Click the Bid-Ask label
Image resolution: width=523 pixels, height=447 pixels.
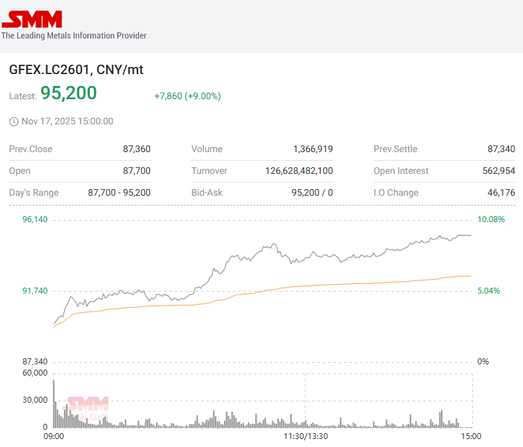click(x=207, y=193)
